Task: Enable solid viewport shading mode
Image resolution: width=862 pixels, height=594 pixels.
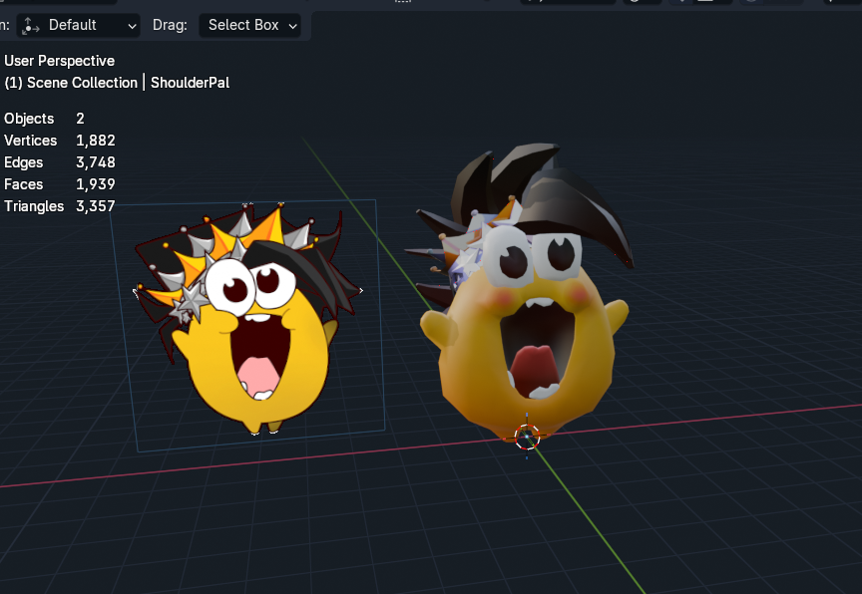Action: 764,3
